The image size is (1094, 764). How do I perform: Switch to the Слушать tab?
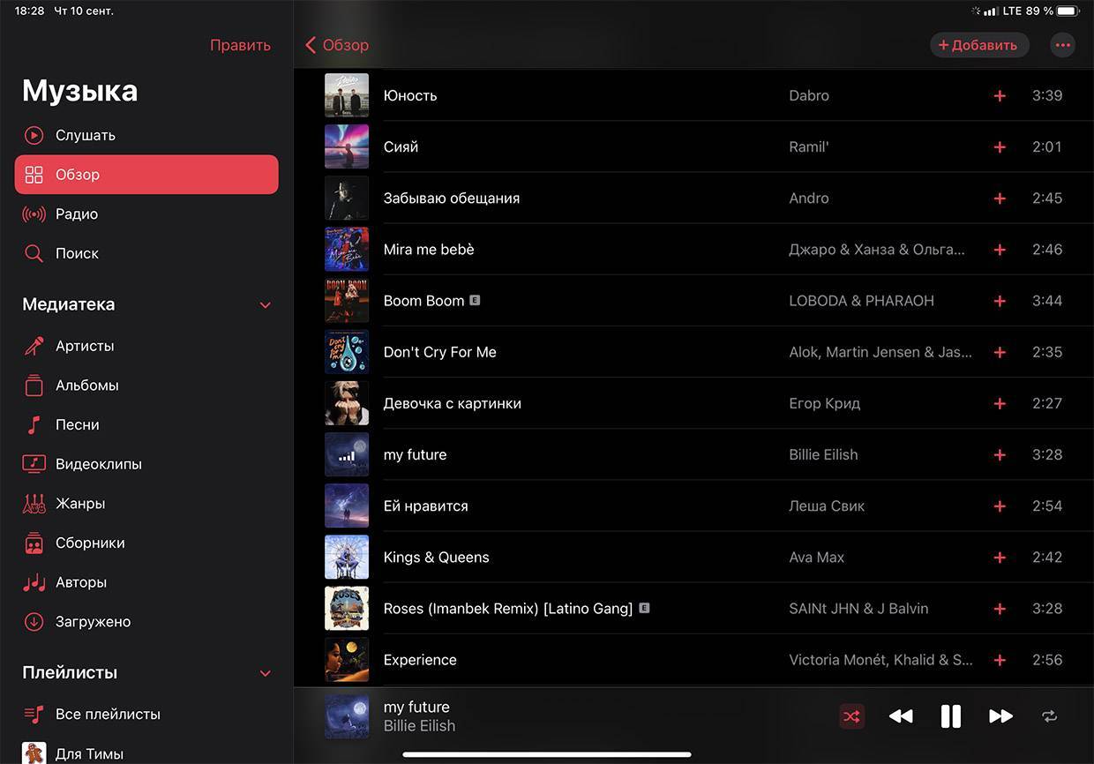pos(85,136)
